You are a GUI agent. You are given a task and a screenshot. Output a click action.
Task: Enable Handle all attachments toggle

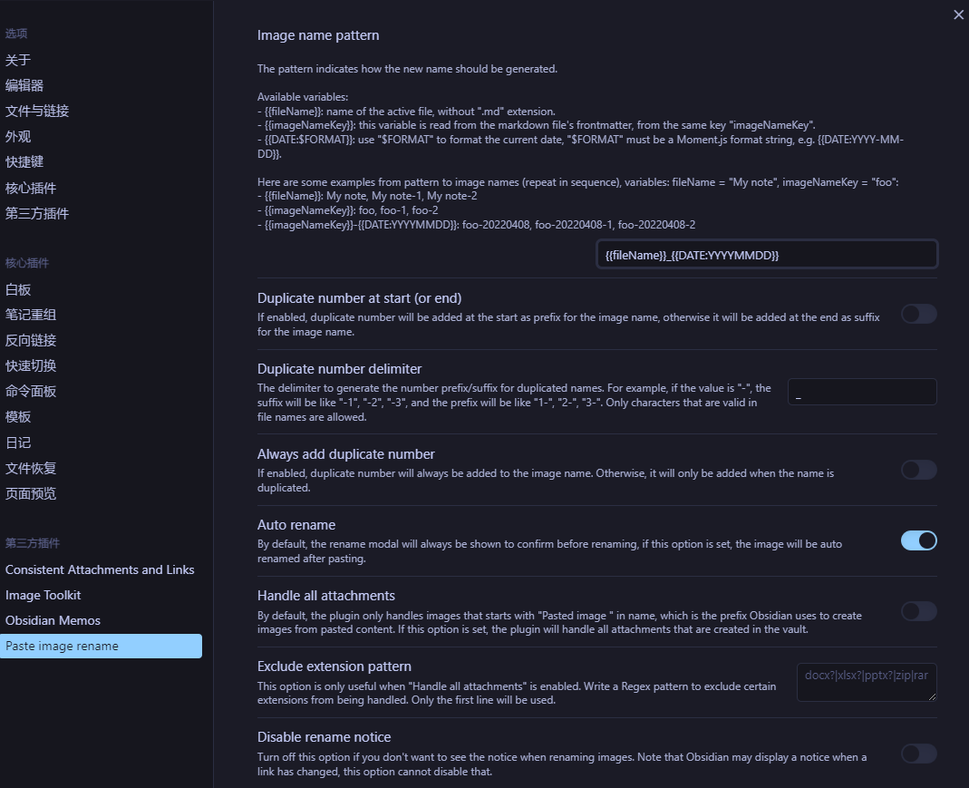918,611
